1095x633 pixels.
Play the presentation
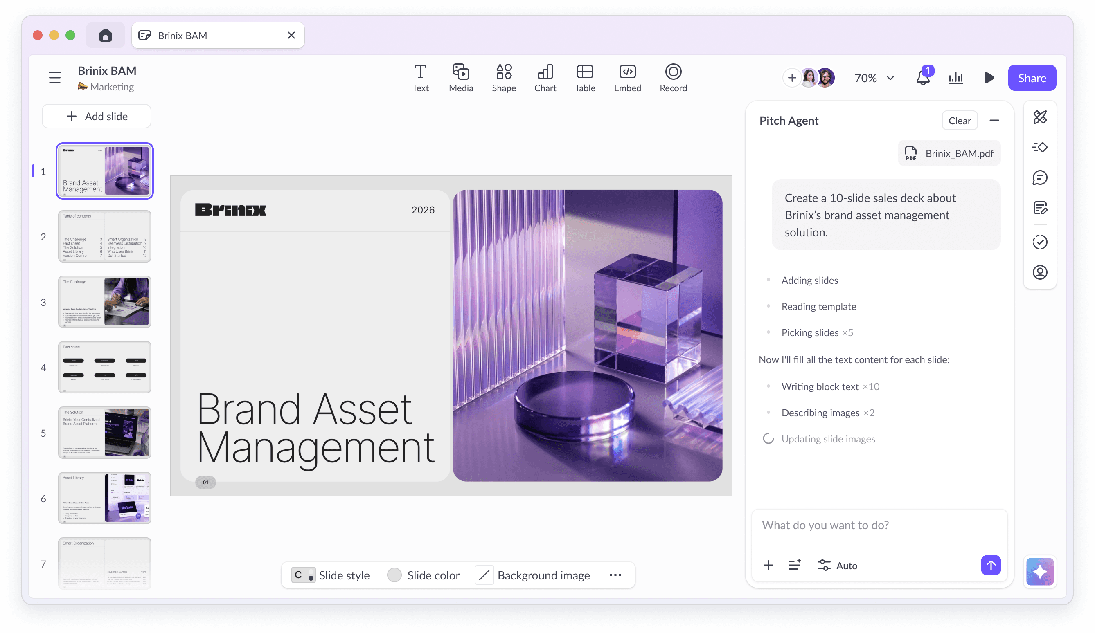(989, 78)
